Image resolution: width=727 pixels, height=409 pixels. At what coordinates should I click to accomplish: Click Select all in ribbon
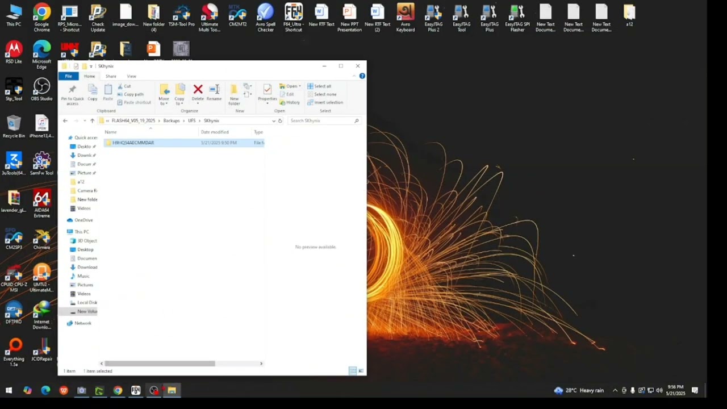click(319, 86)
